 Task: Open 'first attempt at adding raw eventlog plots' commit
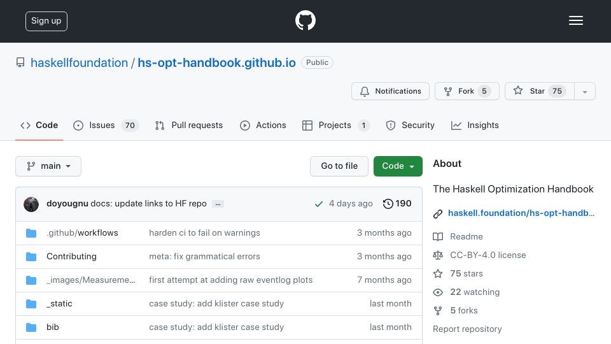(230, 280)
